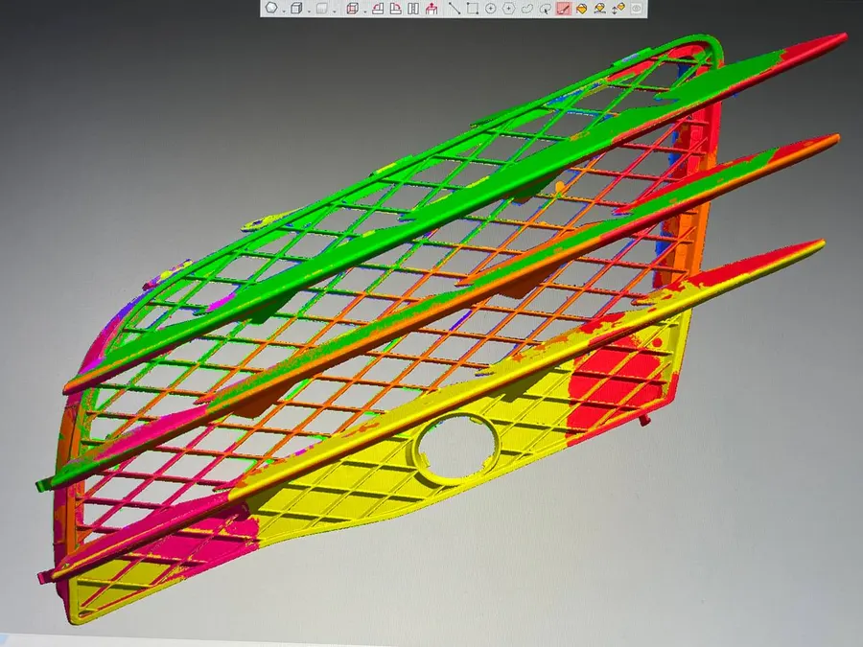The height and width of the screenshot is (647, 863).
Task: Select the Polygon selection mode tool
Action: coord(508,8)
